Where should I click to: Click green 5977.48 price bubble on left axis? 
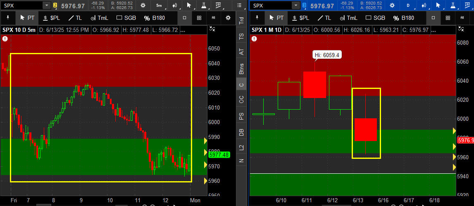coord(219,155)
